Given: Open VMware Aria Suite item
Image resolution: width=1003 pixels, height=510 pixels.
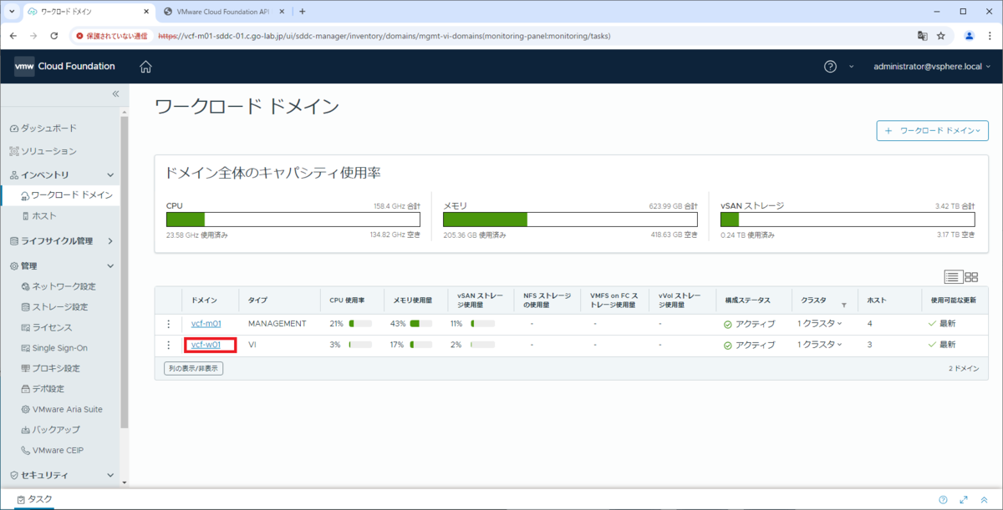Looking at the screenshot, I should [x=61, y=409].
